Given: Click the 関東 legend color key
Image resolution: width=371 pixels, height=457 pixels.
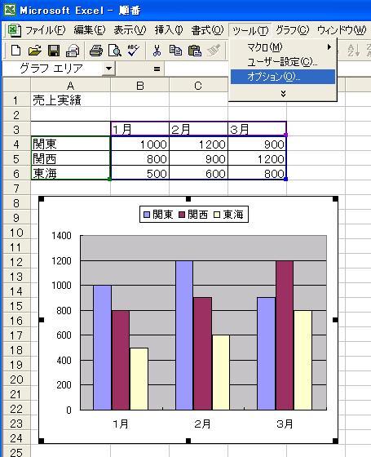Looking at the screenshot, I should [147, 215].
